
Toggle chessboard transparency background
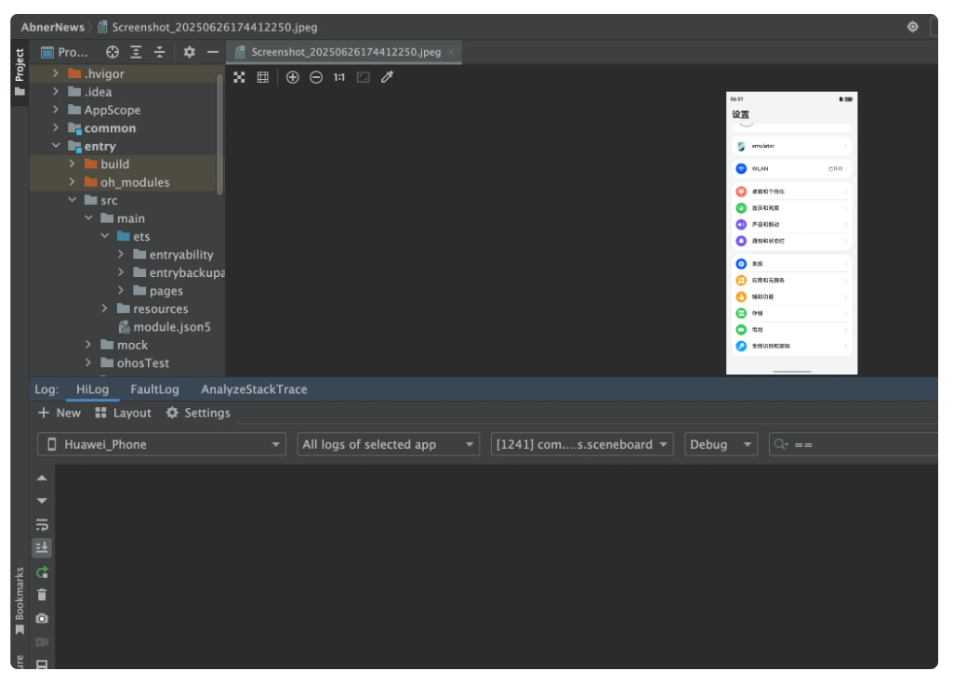[239, 77]
